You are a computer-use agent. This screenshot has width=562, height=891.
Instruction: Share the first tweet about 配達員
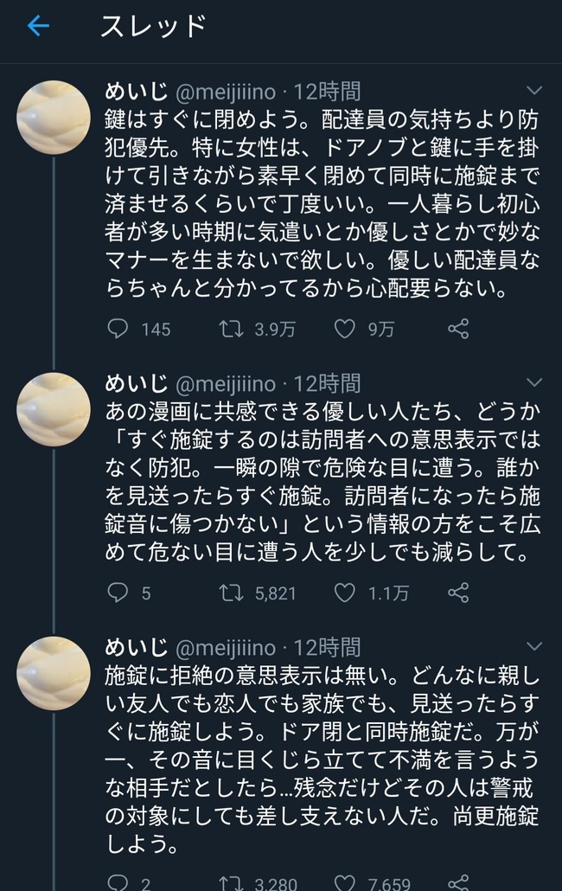point(458,329)
